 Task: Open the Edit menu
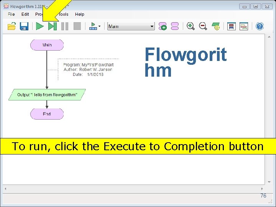(25, 14)
